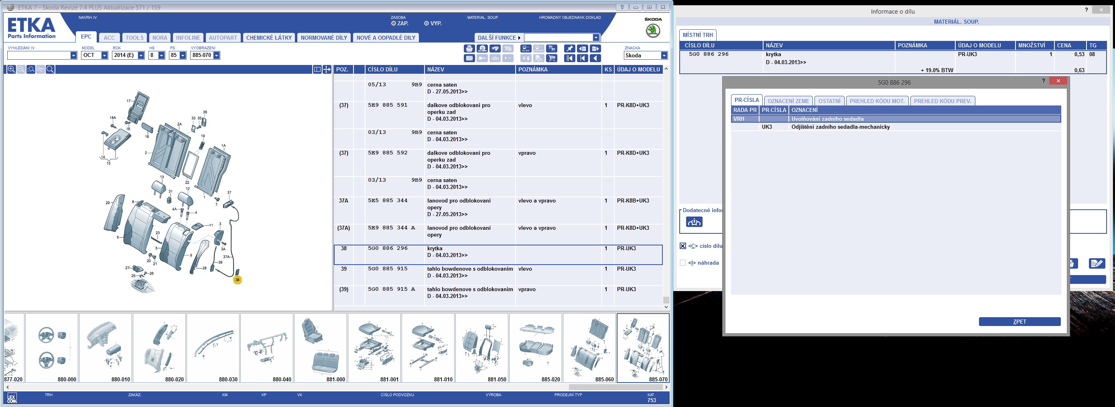Open the 881-000 seat thumbnail

pyautogui.click(x=321, y=348)
